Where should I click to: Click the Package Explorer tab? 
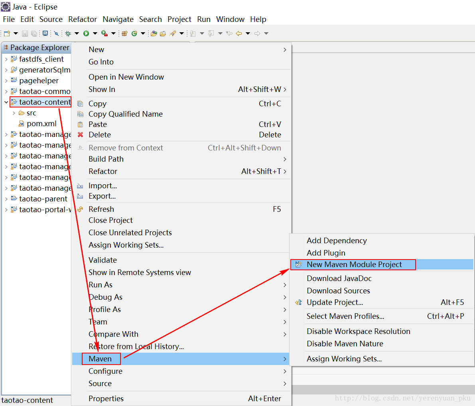pyautogui.click(x=36, y=47)
